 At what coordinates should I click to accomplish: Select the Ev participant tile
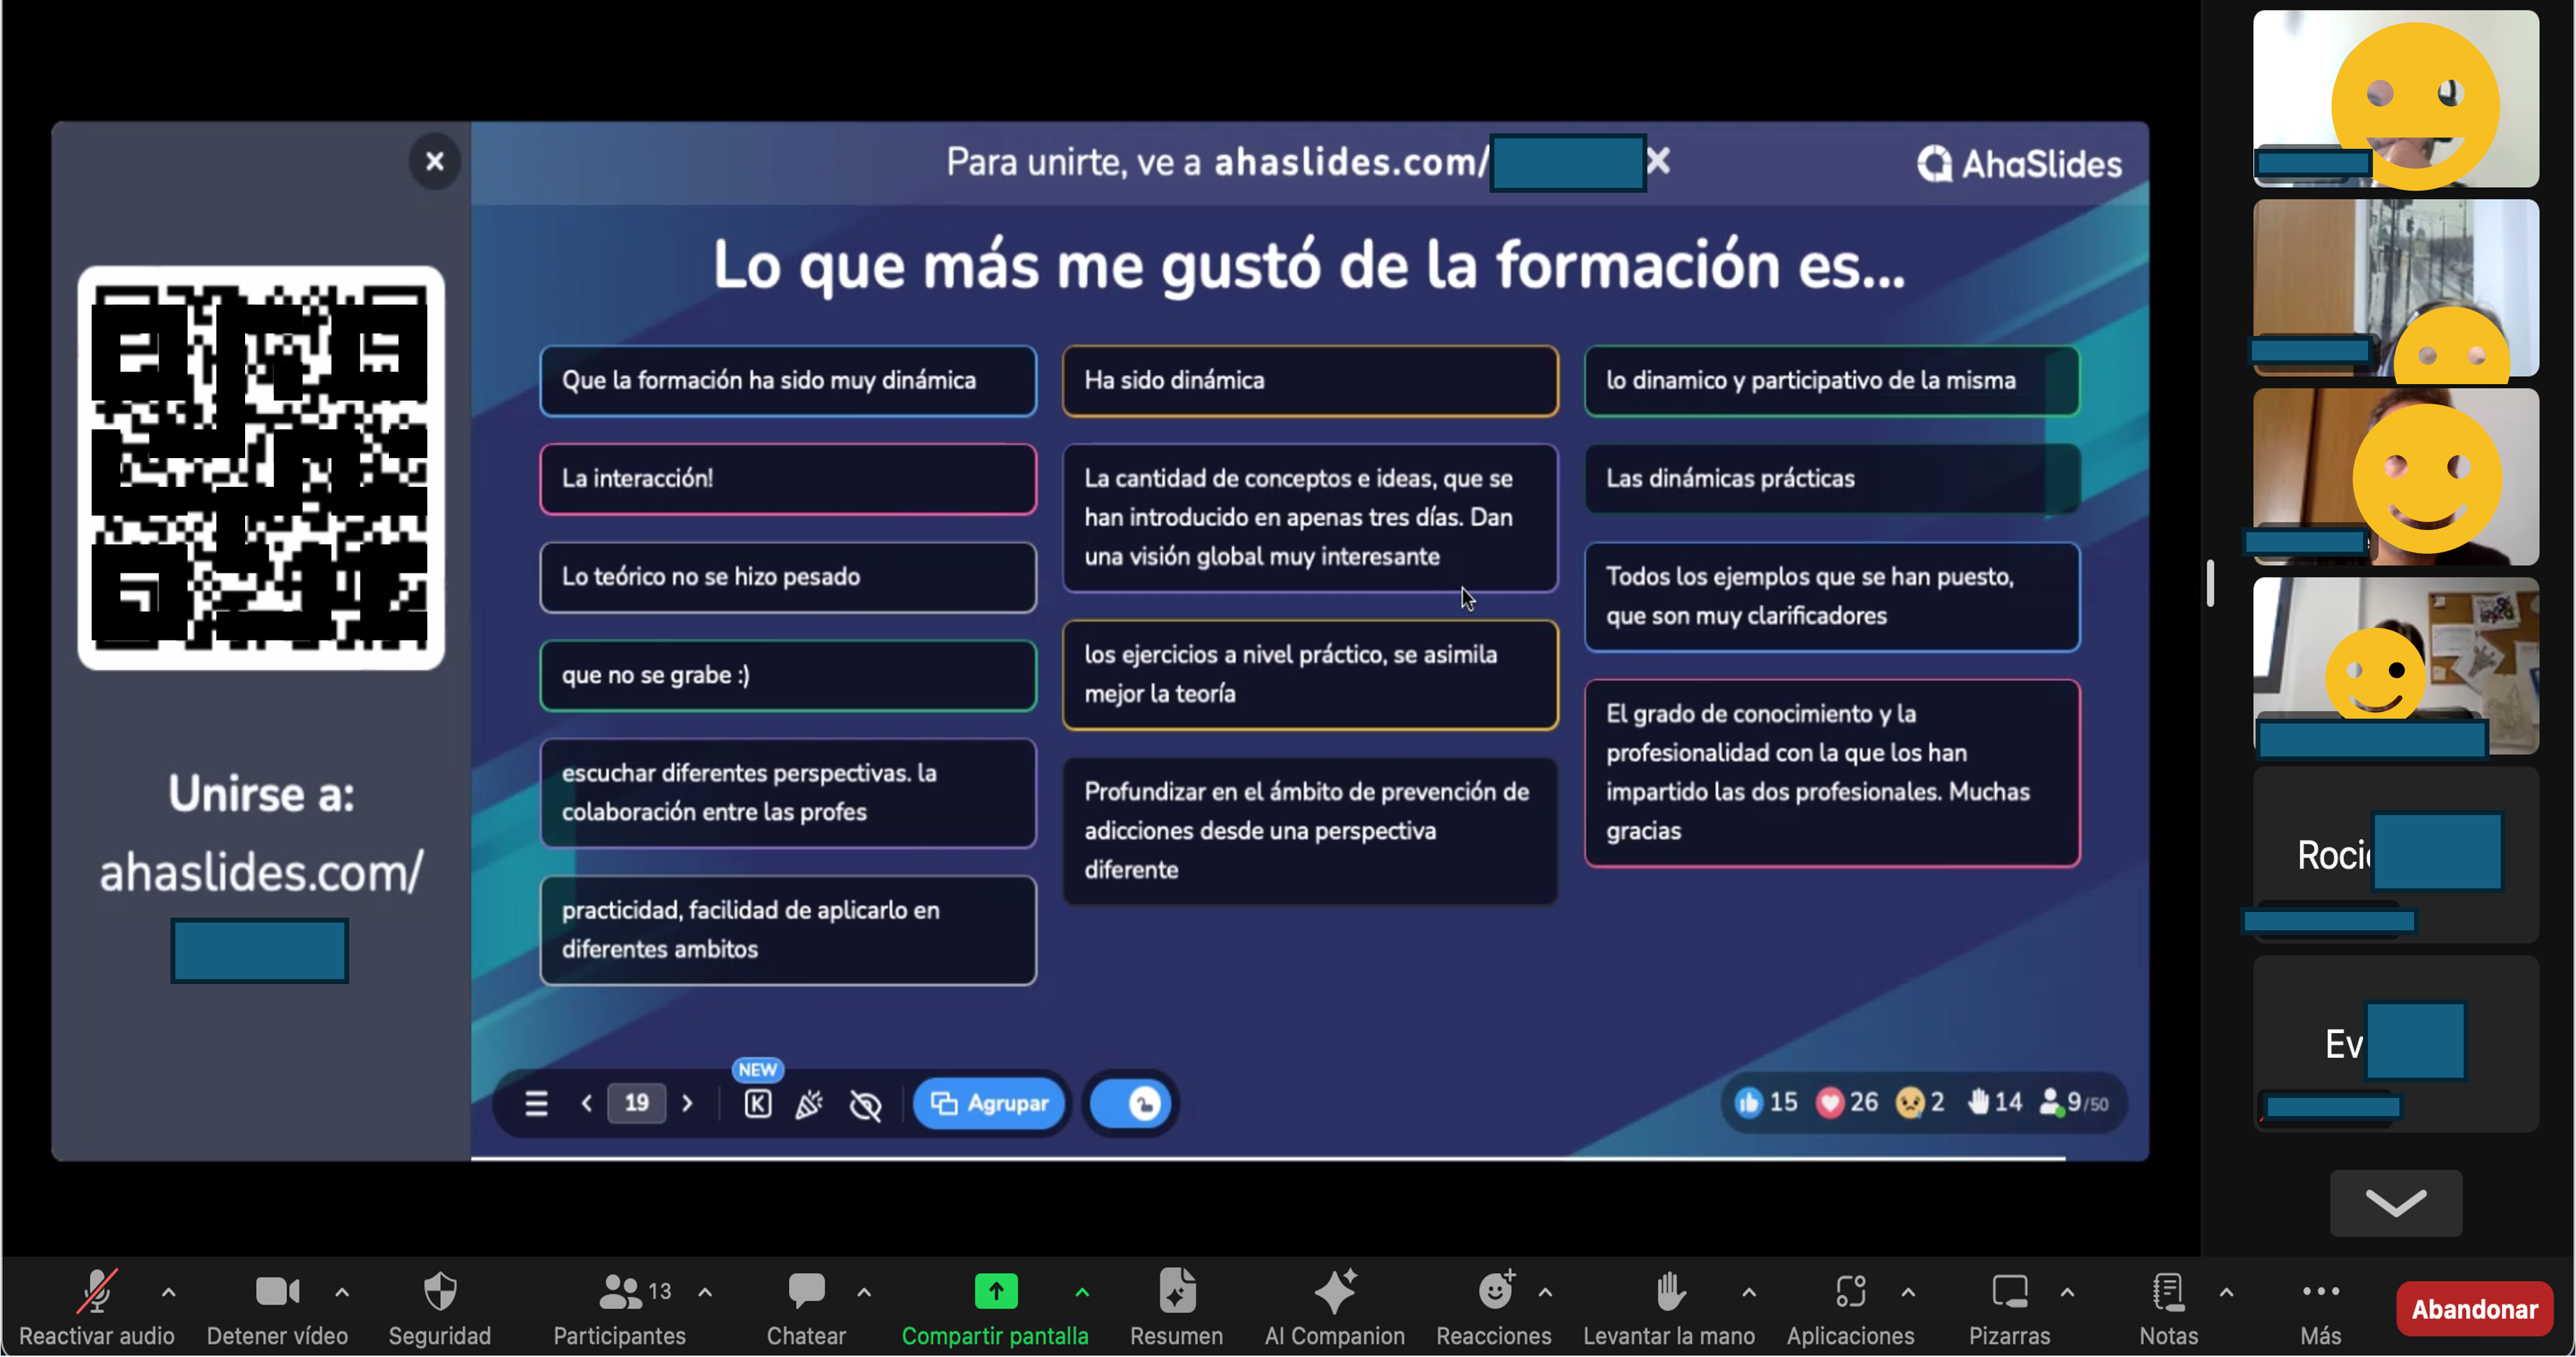(x=2396, y=1044)
